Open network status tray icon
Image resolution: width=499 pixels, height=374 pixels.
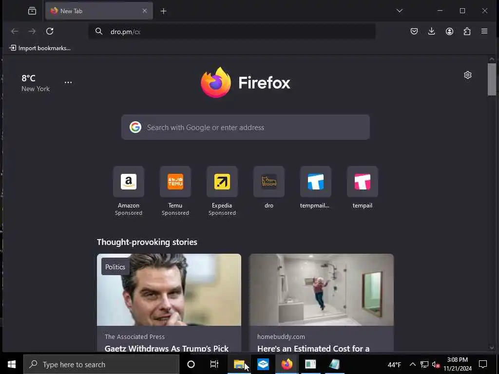coord(424,364)
